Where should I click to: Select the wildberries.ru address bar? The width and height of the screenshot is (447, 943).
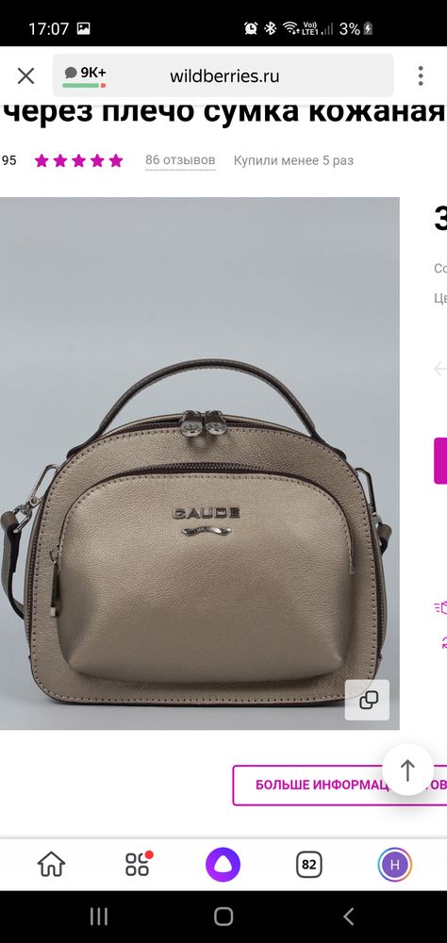[223, 75]
